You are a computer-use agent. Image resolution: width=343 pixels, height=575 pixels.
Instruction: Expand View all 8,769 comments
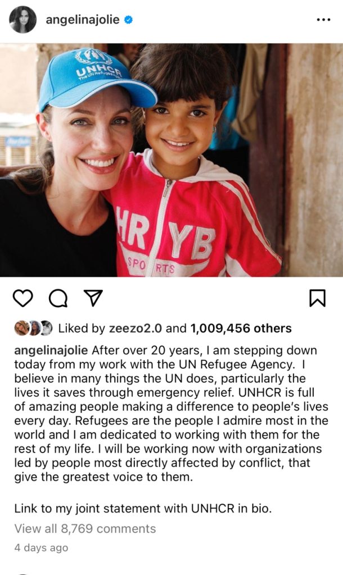(85, 528)
